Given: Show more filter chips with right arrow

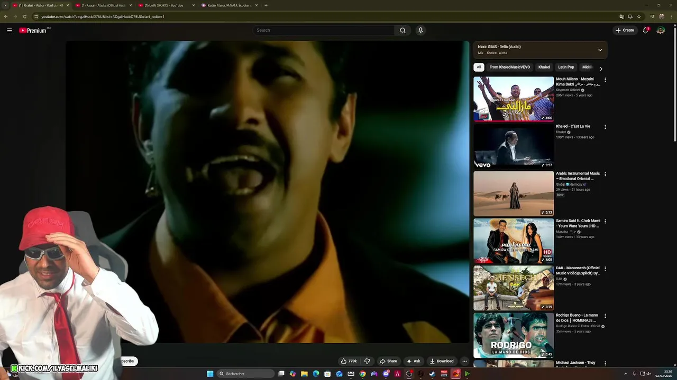Looking at the screenshot, I should coord(601,68).
